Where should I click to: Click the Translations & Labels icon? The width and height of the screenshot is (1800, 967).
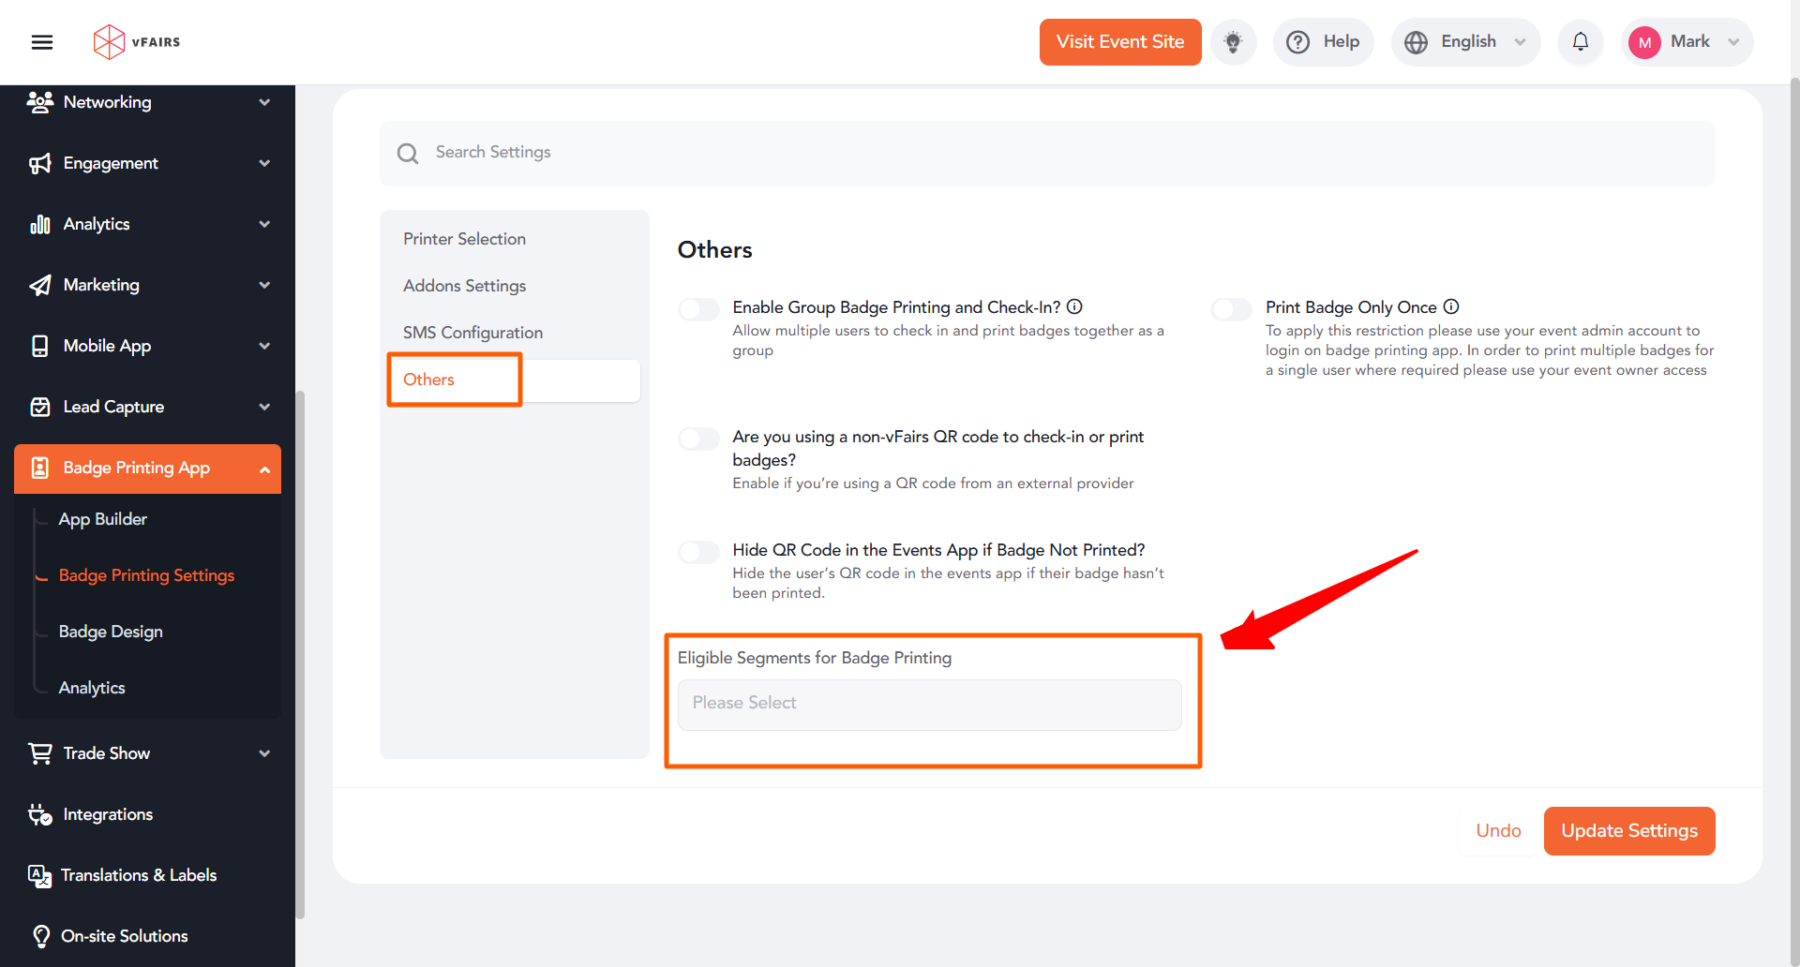point(39,875)
